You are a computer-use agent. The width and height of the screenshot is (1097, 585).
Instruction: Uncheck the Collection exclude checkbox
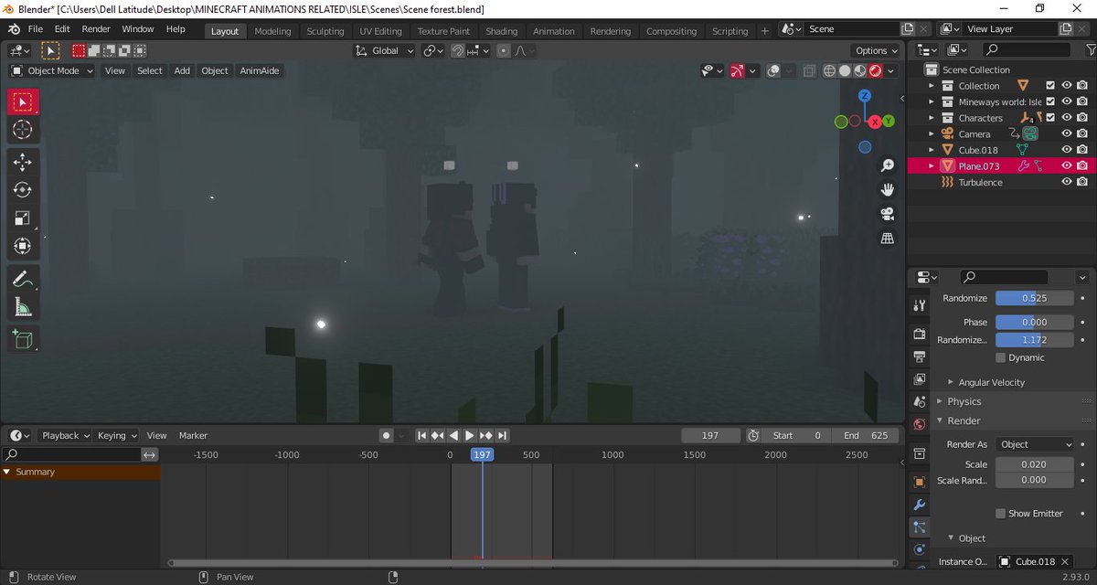tap(1050, 86)
